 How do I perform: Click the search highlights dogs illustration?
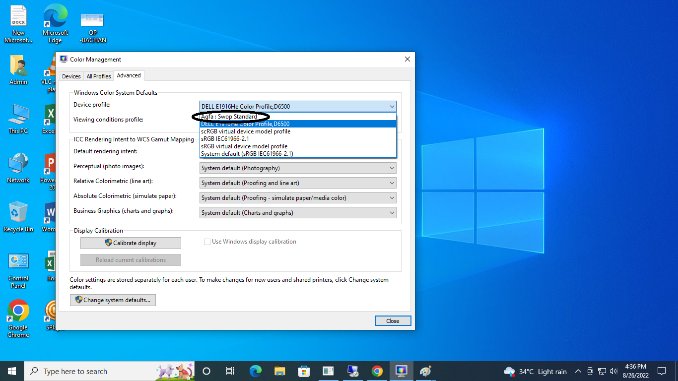pos(175,371)
